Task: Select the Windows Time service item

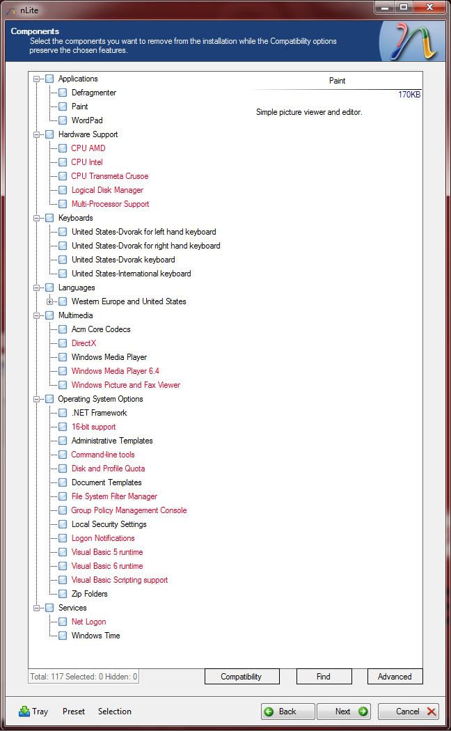Action: pos(95,636)
